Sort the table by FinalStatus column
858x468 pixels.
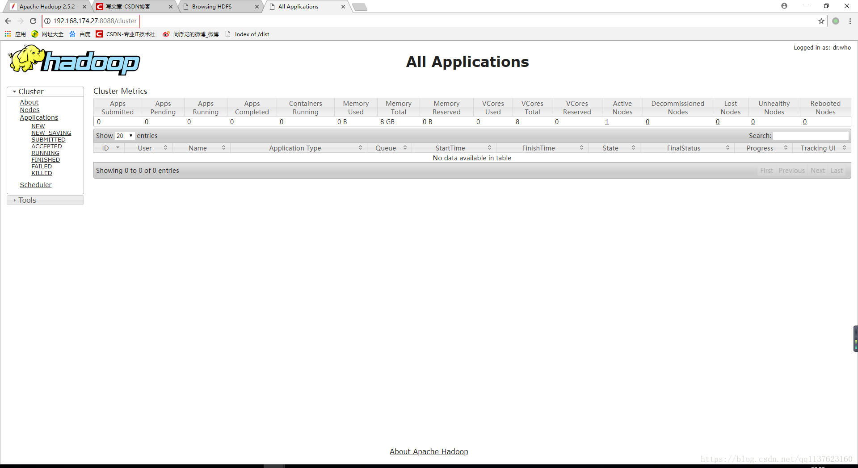[x=687, y=148]
